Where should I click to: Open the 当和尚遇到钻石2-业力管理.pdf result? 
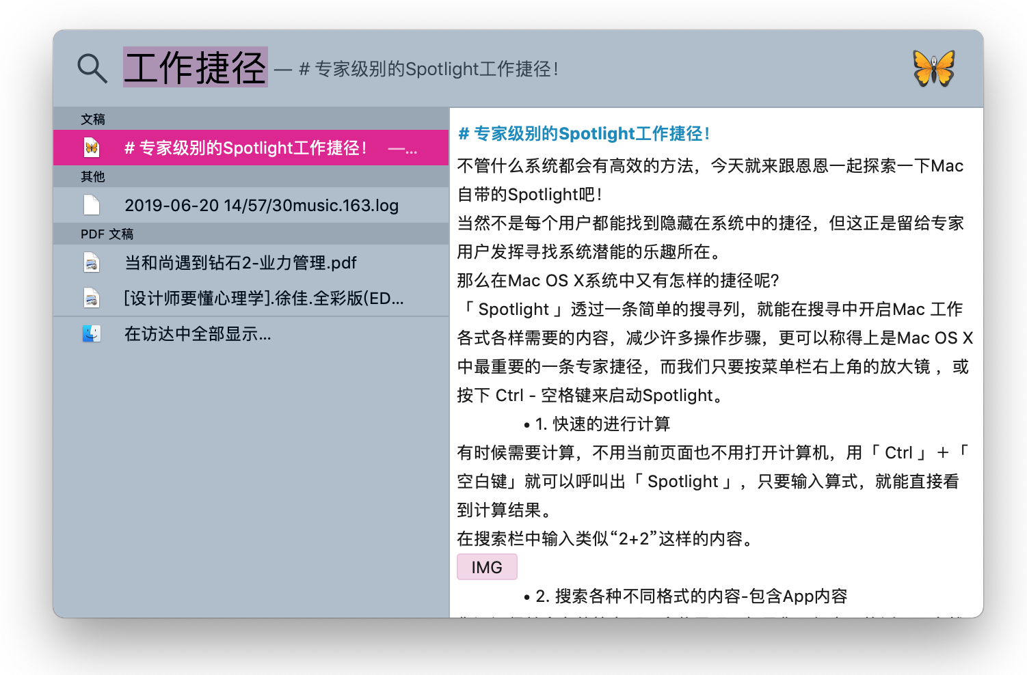[x=251, y=262]
